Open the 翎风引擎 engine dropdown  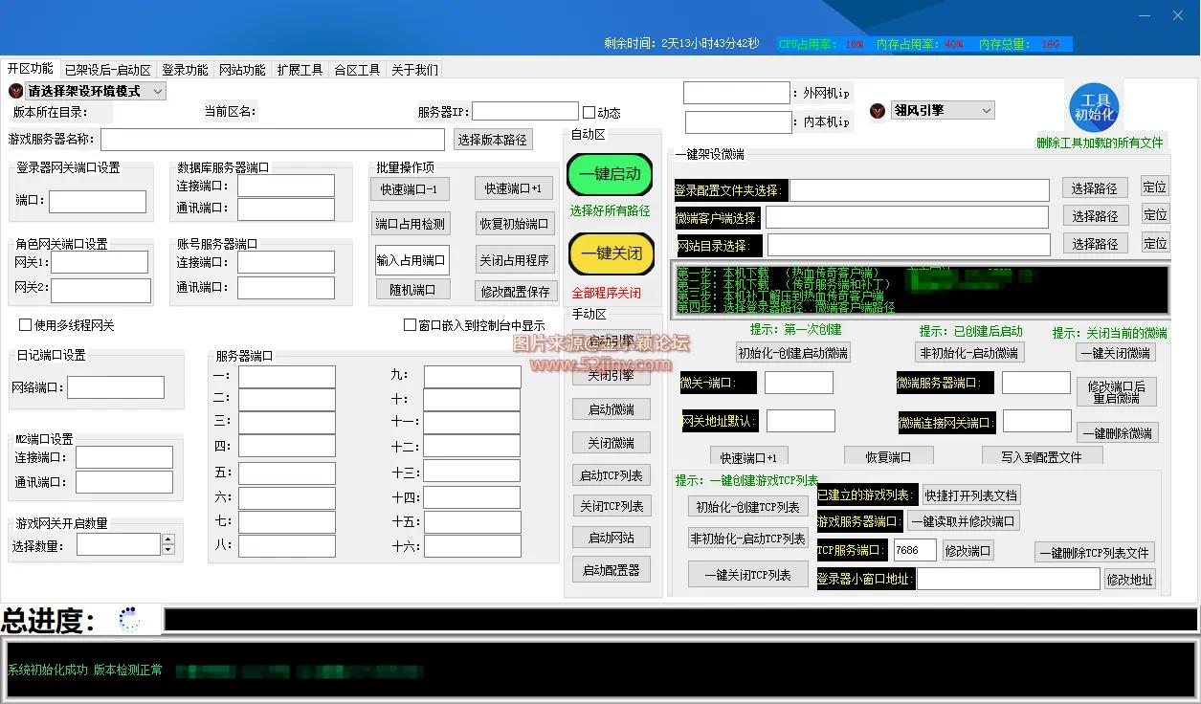pos(942,110)
